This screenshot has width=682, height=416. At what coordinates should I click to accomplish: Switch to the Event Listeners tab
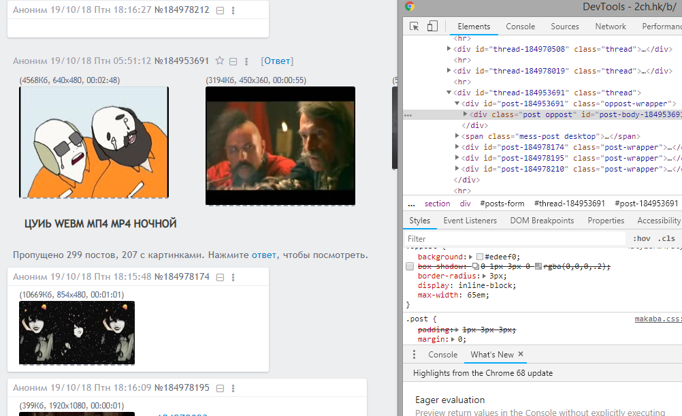point(470,221)
